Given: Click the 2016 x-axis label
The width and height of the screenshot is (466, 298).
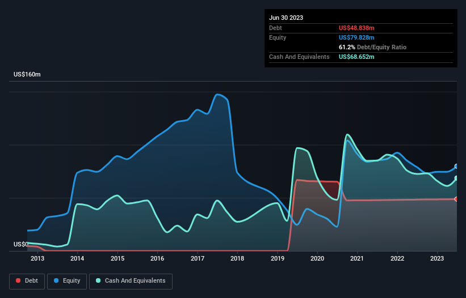Looking at the screenshot, I should pyautogui.click(x=157, y=258).
